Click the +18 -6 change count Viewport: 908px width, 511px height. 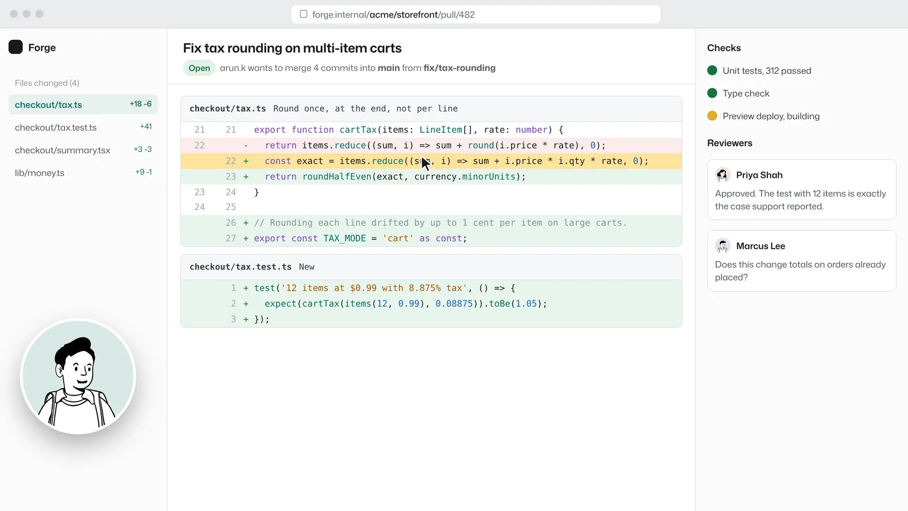(141, 104)
